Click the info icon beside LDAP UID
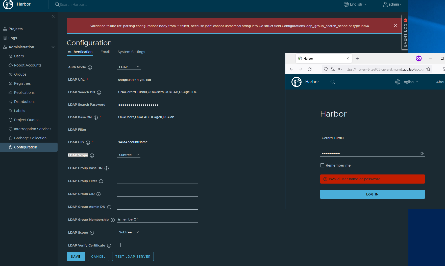 point(88,143)
